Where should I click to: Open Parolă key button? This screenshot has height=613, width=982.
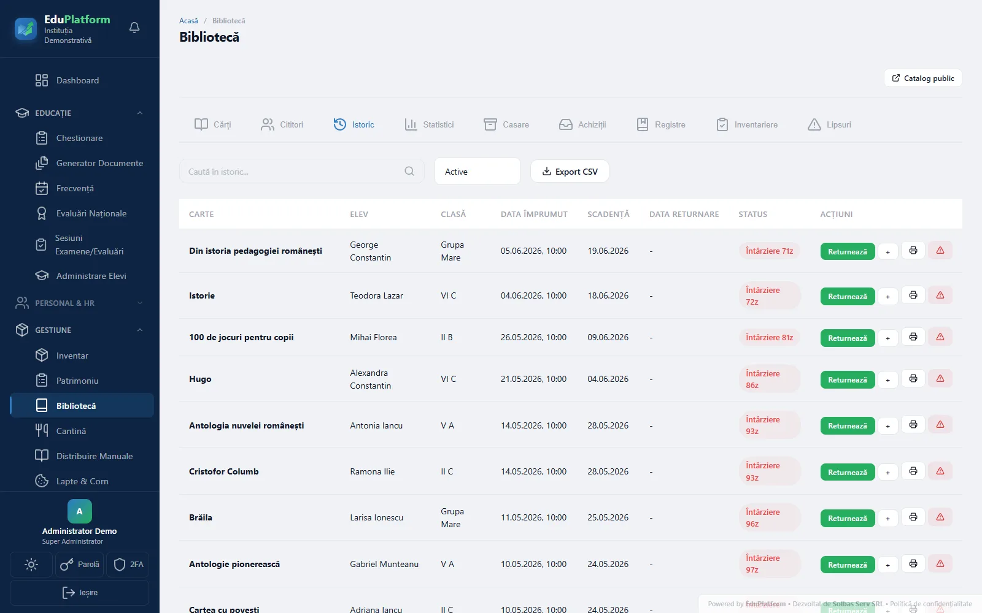point(79,565)
